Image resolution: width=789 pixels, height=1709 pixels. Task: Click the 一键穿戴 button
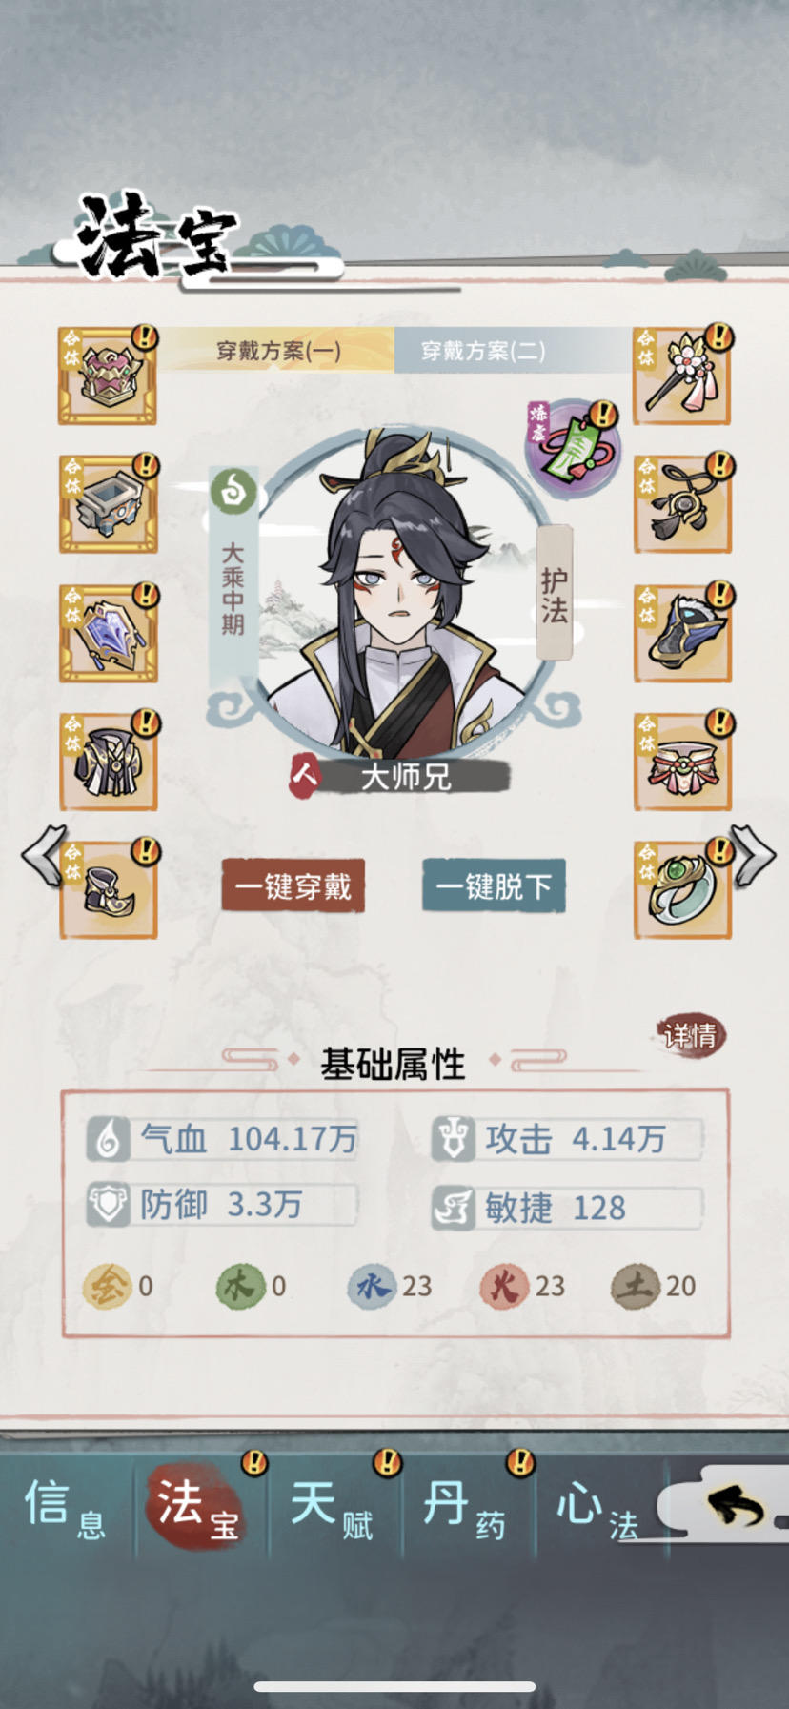click(293, 886)
